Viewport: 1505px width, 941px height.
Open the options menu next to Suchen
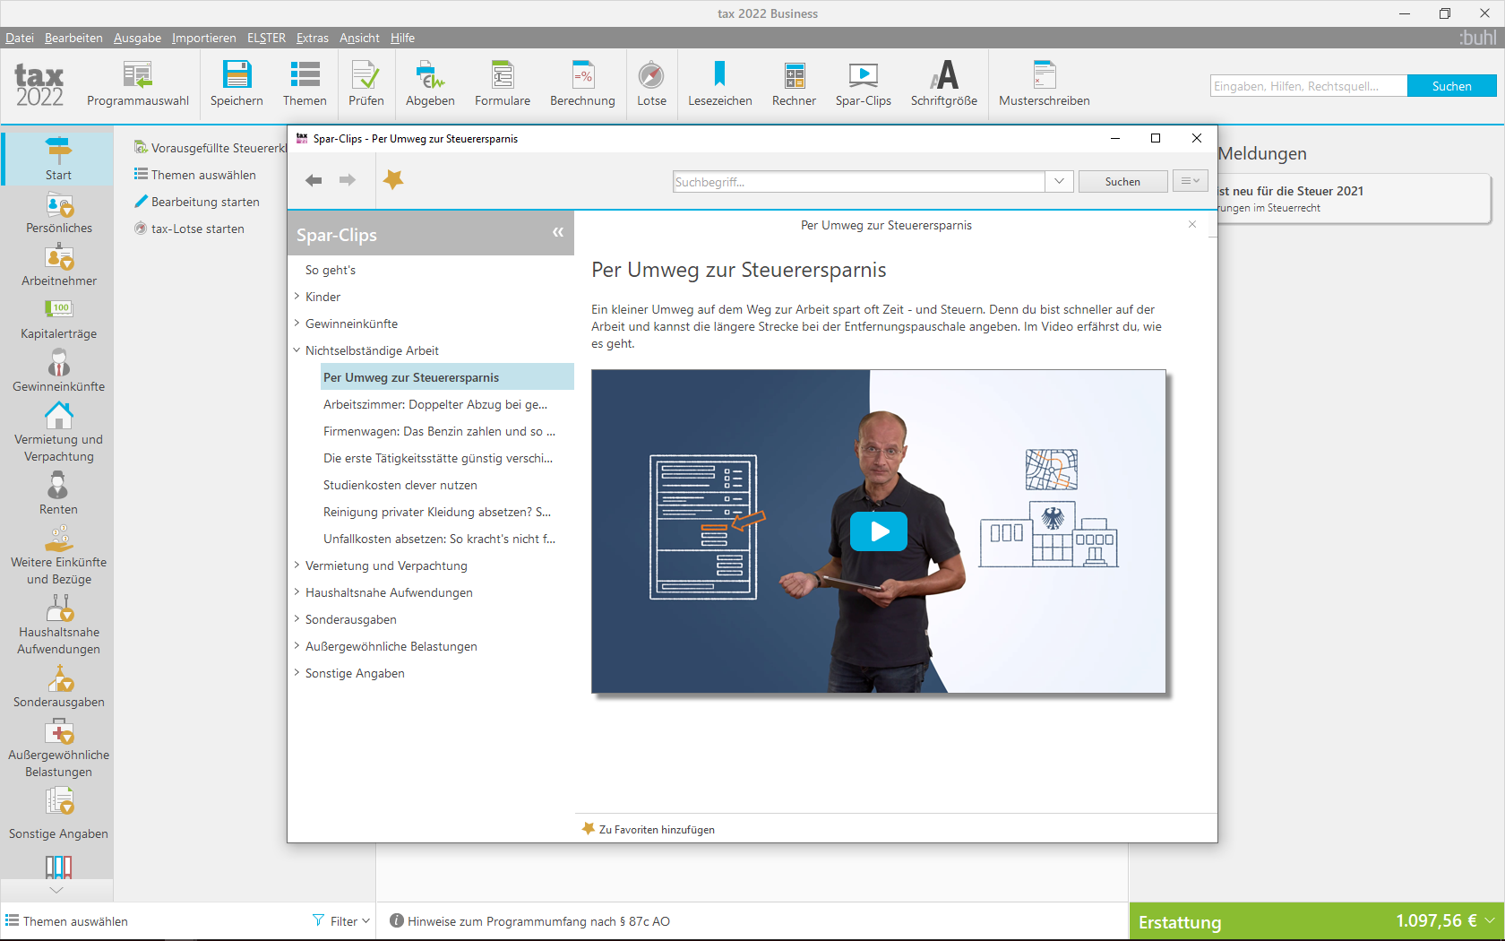[x=1190, y=181]
